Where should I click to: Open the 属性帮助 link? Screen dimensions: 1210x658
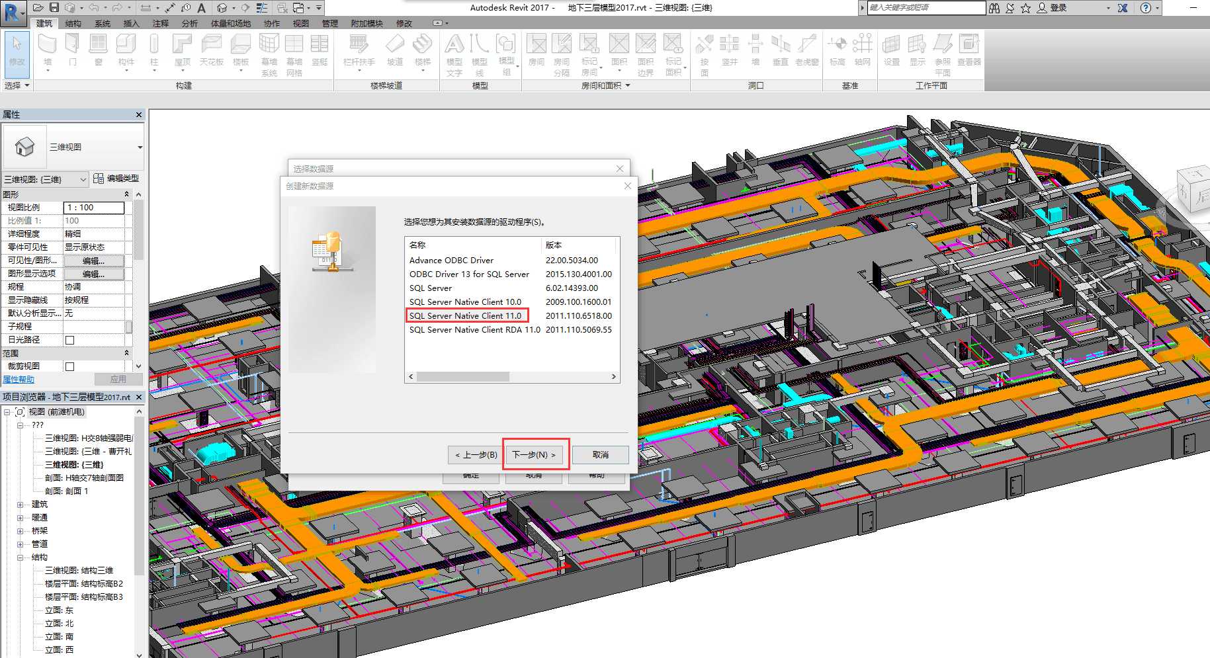[x=19, y=380]
